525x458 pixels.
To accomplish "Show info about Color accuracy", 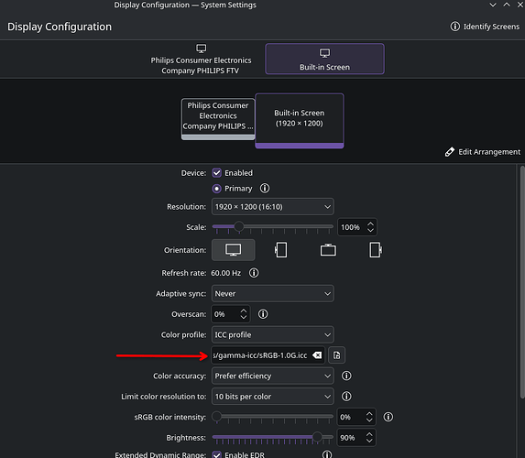I will tap(346, 376).
